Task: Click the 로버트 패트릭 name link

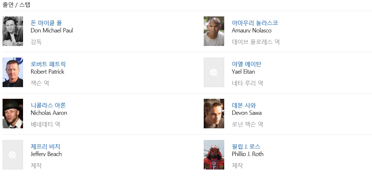Action: 48,64
